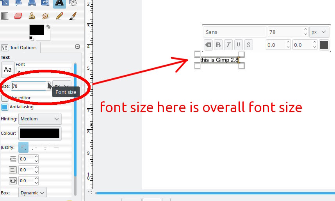
Task: Decrease the first line indentation value
Action: 36,161
